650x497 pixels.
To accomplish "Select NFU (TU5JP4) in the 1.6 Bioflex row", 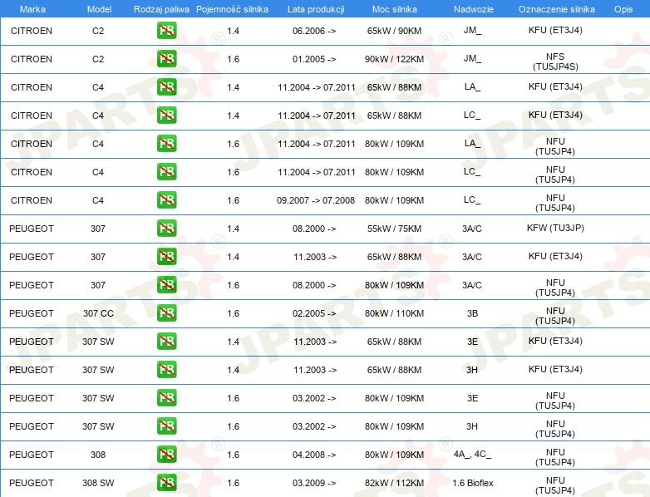I will tap(555, 485).
